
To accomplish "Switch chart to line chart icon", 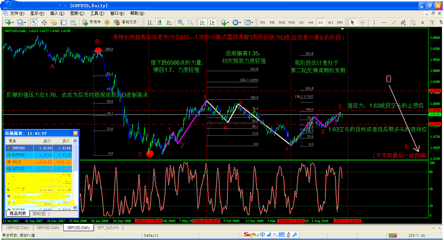I will pyautogui.click(x=169, y=22).
